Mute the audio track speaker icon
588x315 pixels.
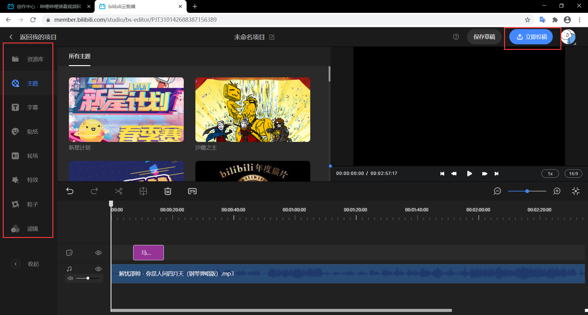(x=70, y=278)
